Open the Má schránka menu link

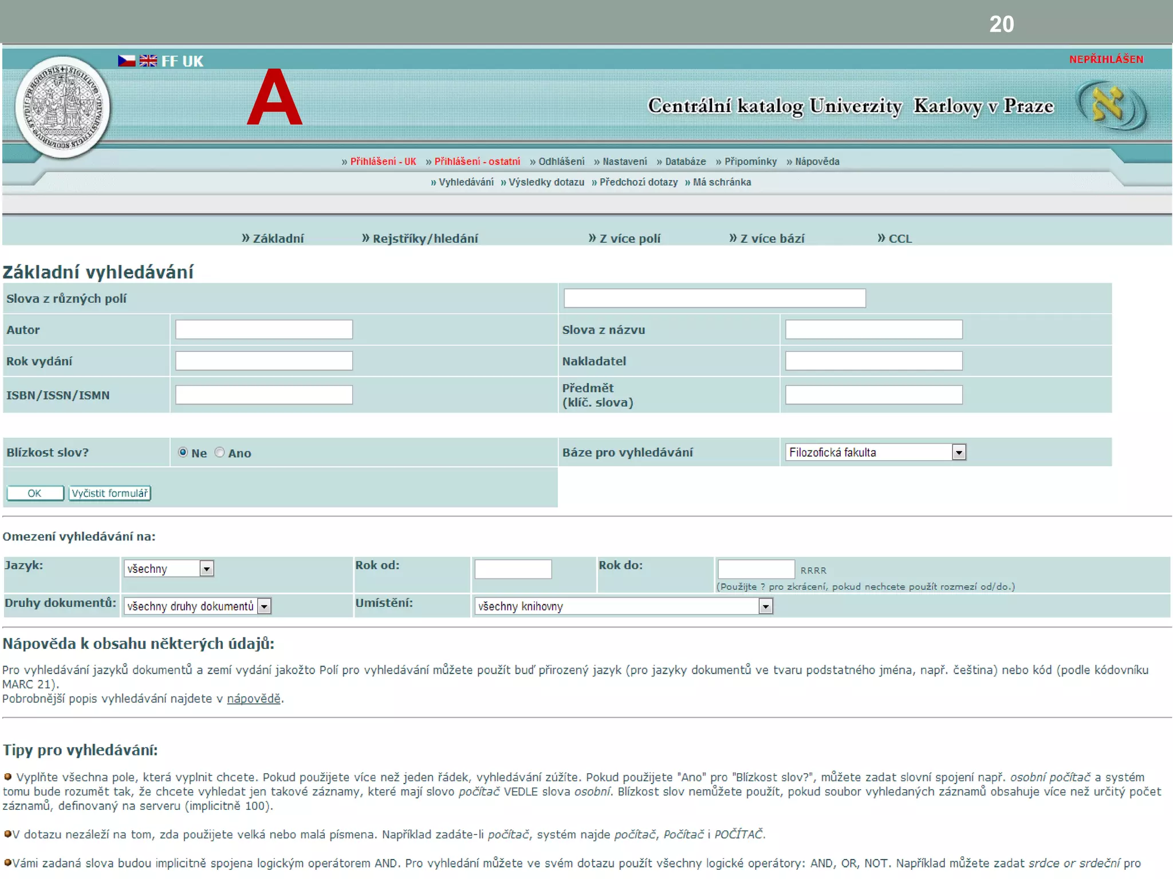click(721, 182)
